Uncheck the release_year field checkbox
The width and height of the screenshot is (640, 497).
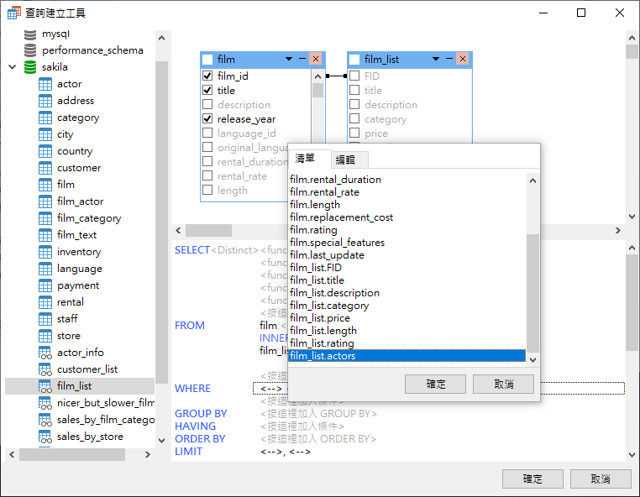click(x=207, y=119)
